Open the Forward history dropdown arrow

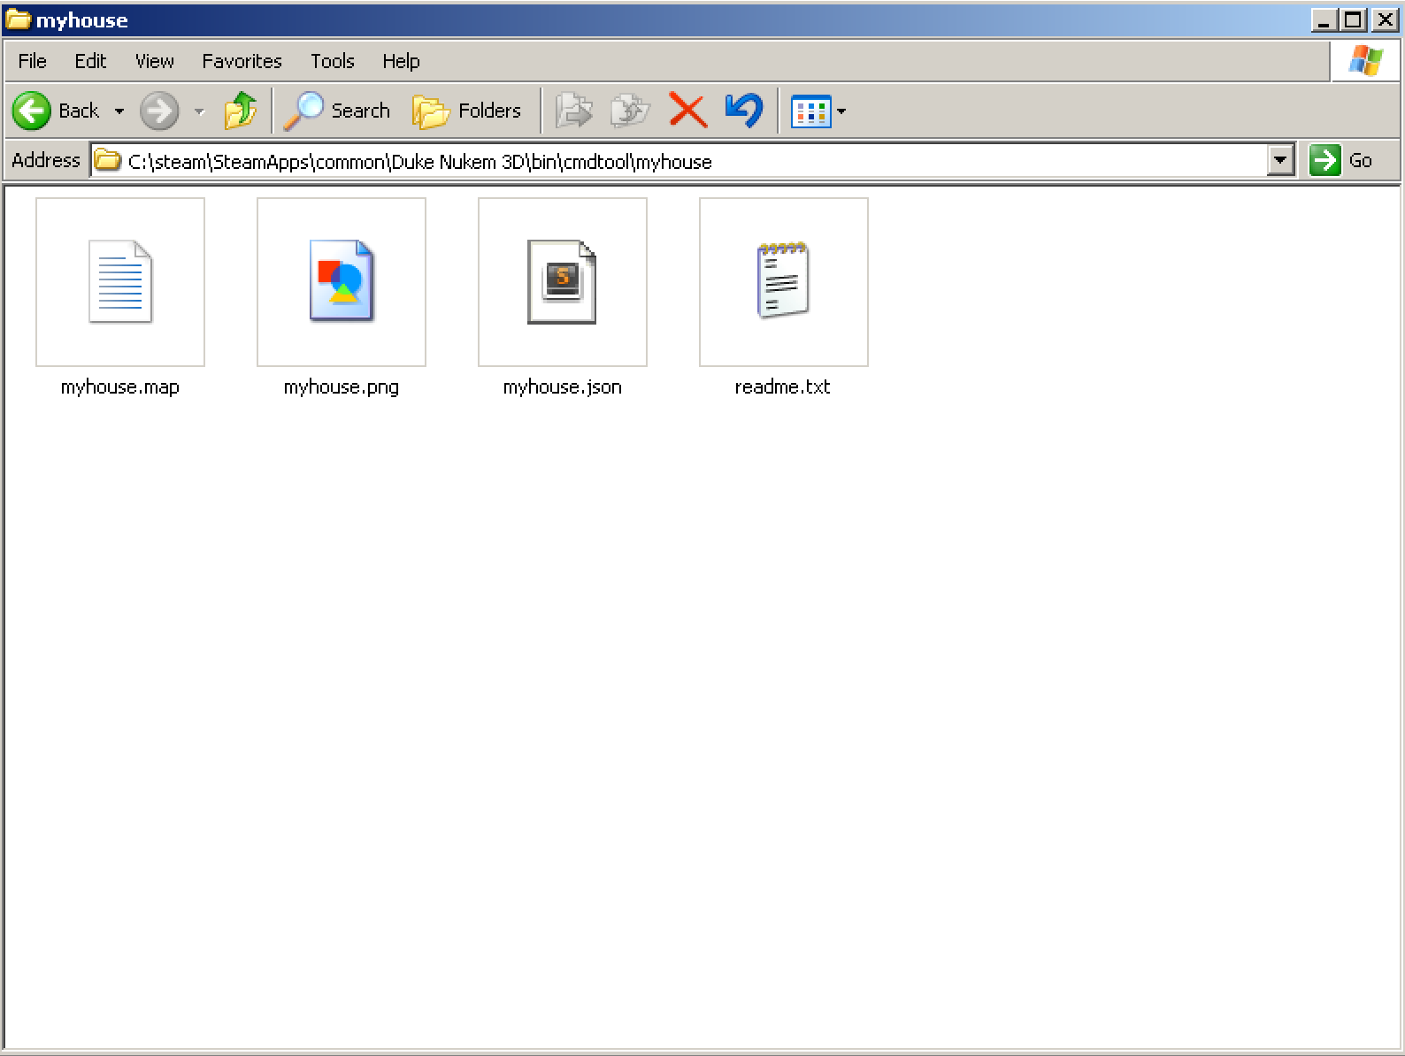[199, 111]
